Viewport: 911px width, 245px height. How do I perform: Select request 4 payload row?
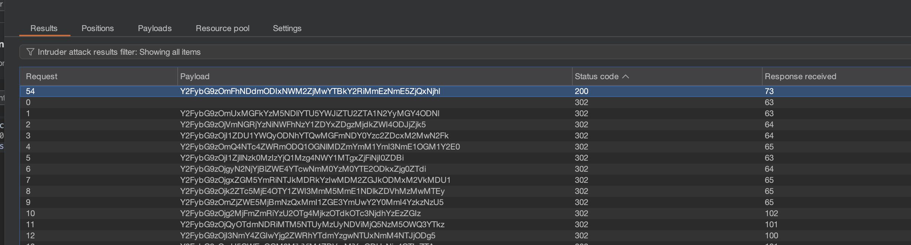319,147
